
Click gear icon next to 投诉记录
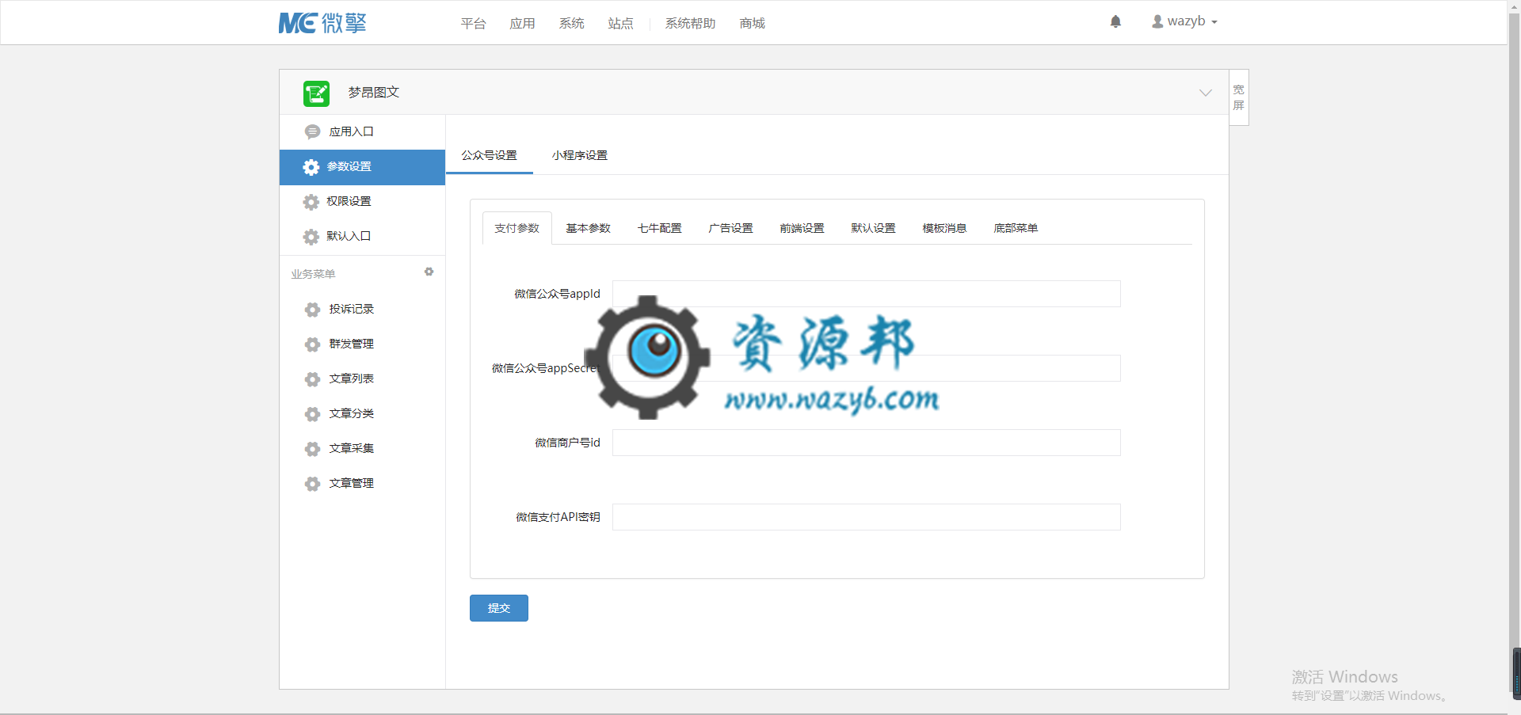(312, 310)
